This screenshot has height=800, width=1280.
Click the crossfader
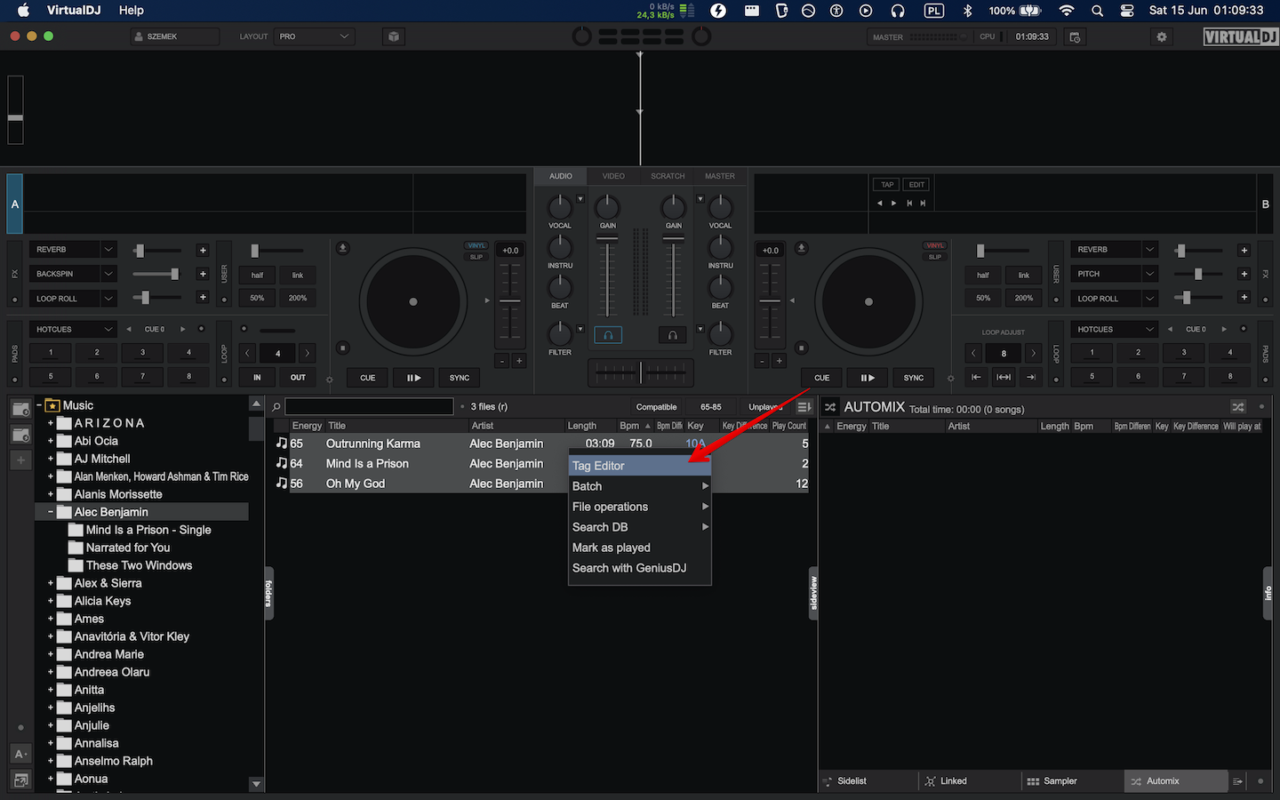pos(640,373)
